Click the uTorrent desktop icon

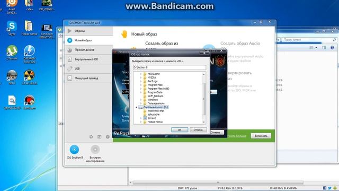click(x=12, y=51)
